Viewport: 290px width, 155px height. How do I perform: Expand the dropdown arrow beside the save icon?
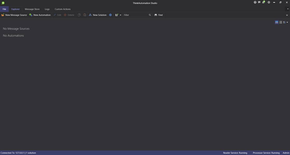click(120, 15)
